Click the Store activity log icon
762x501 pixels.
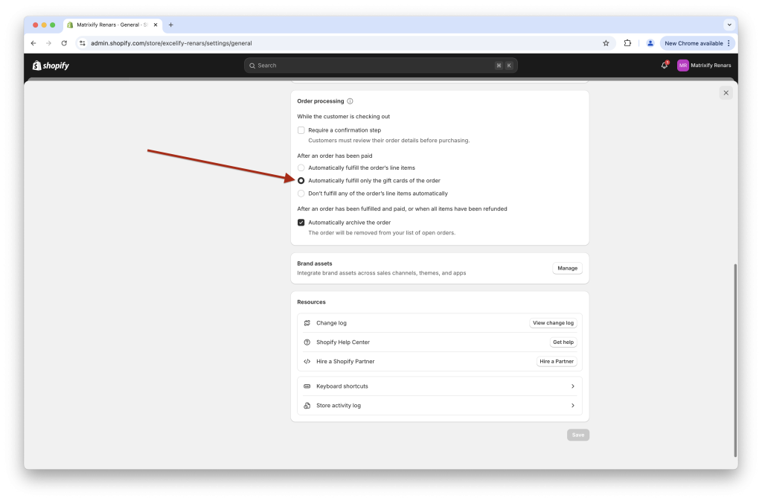307,405
